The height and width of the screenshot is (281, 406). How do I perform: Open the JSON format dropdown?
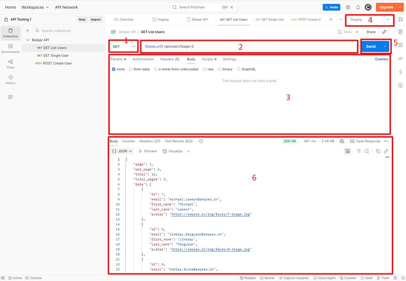pos(122,151)
